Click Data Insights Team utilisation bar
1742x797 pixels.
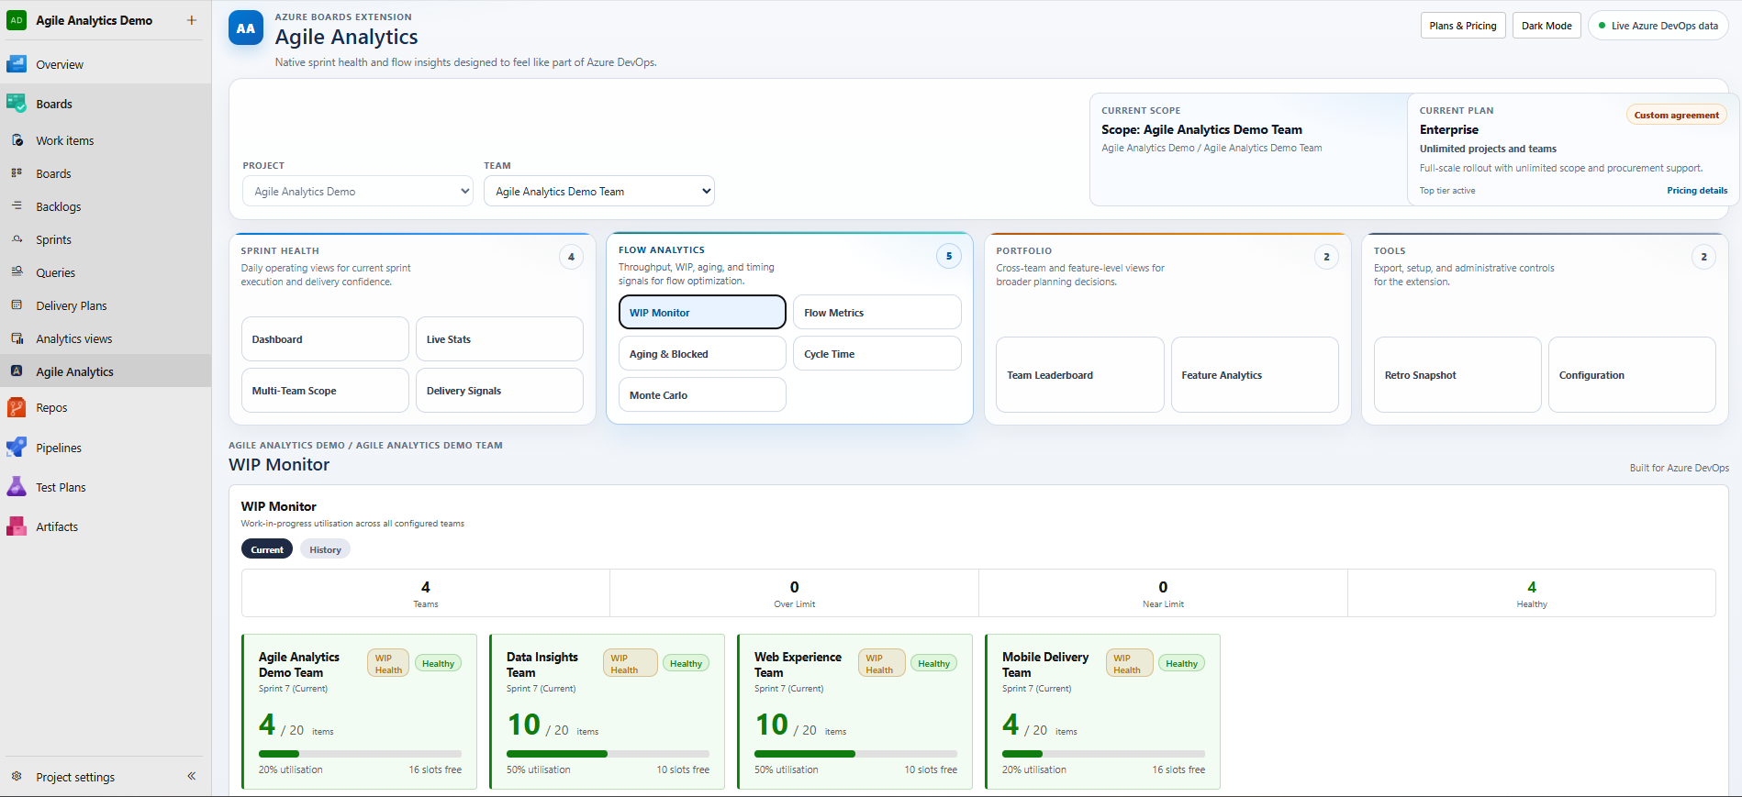tap(608, 754)
